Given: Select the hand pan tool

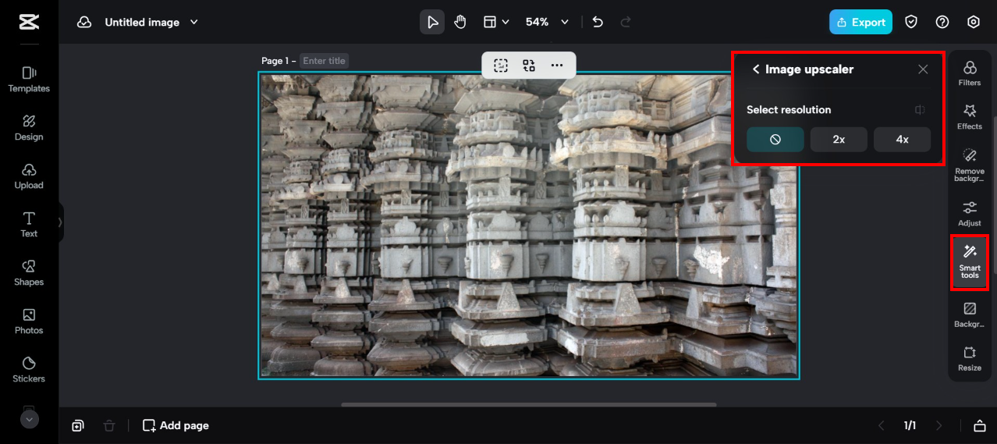Looking at the screenshot, I should pos(460,22).
